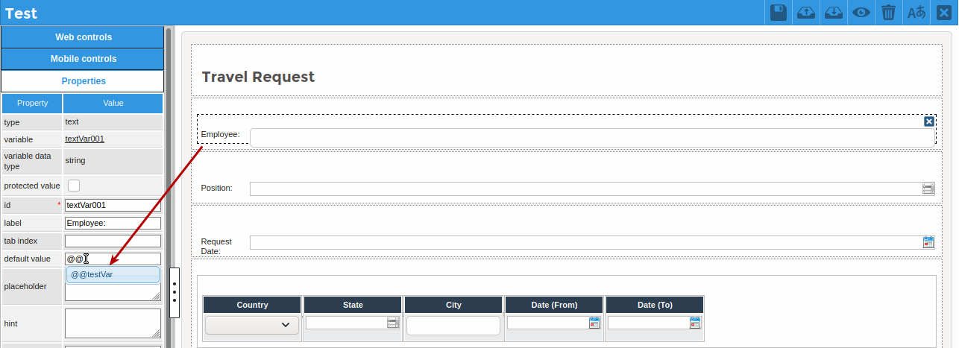This screenshot has height=348, width=959.
Task: Click the textVar001 variable link
Action: click(x=84, y=139)
